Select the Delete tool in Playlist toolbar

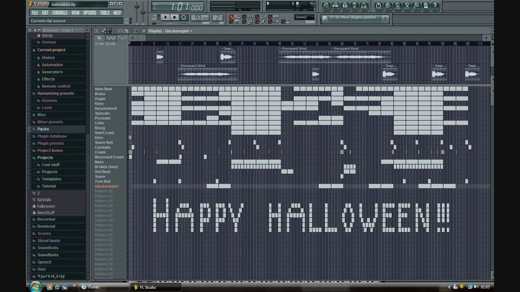pyautogui.click(x=115, y=31)
